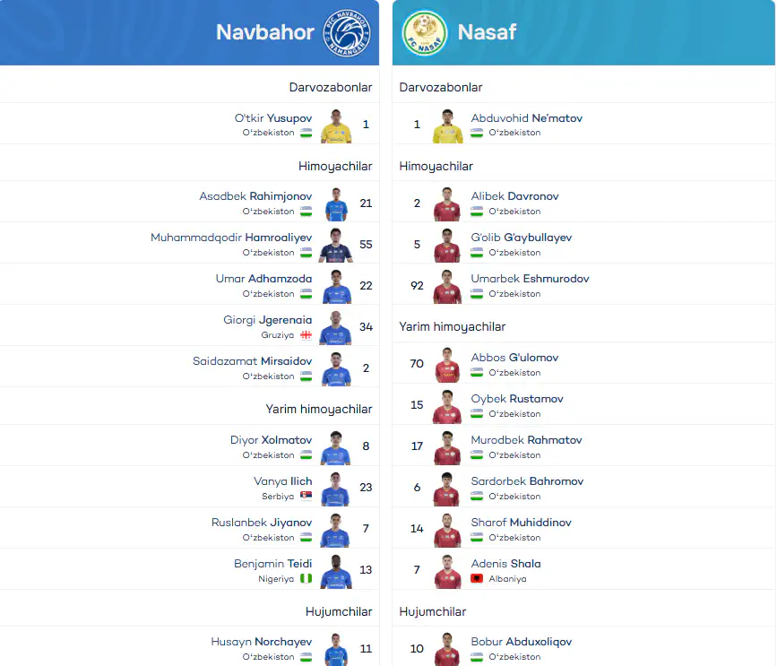777x666 pixels.
Task: Go to Bobur Abduxoliqov's profile
Action: click(522, 642)
